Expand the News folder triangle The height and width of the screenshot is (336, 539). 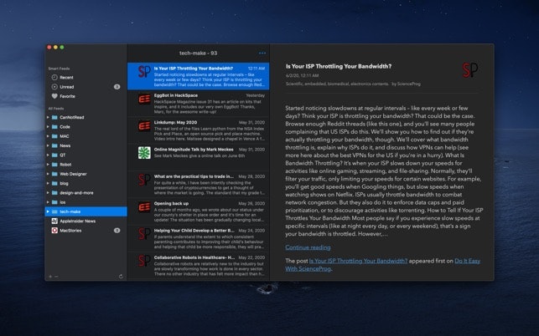[x=48, y=145]
